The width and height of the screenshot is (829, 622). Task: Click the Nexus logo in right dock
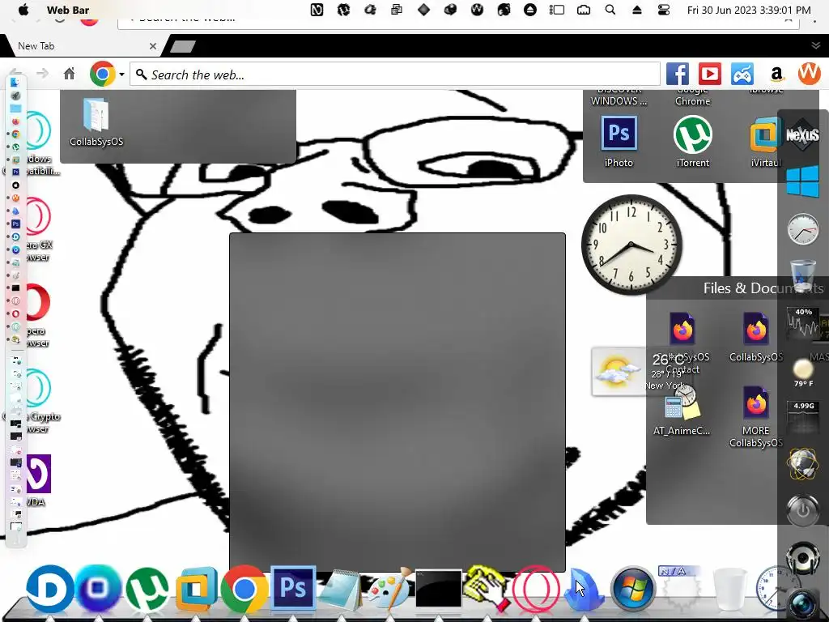pyautogui.click(x=802, y=135)
